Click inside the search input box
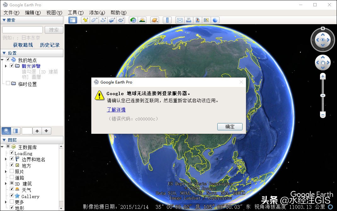Screen dimensions: 337x211 (x=22, y=29)
